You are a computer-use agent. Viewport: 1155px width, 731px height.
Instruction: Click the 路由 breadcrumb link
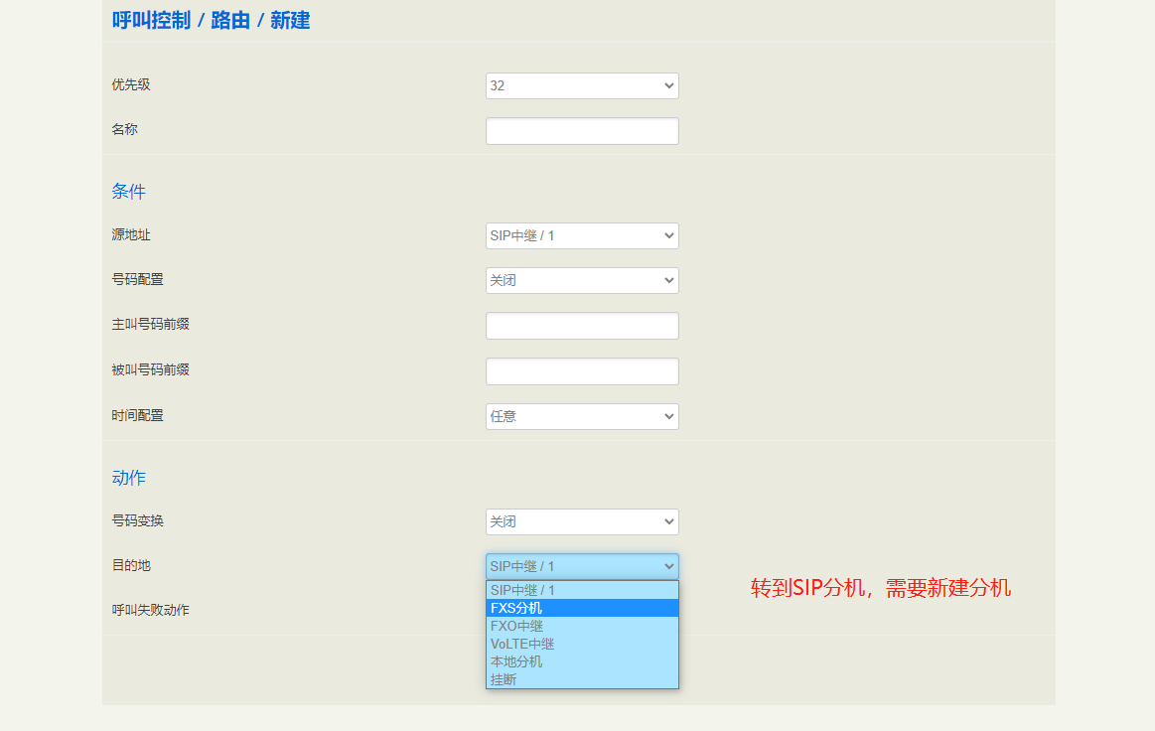click(230, 20)
